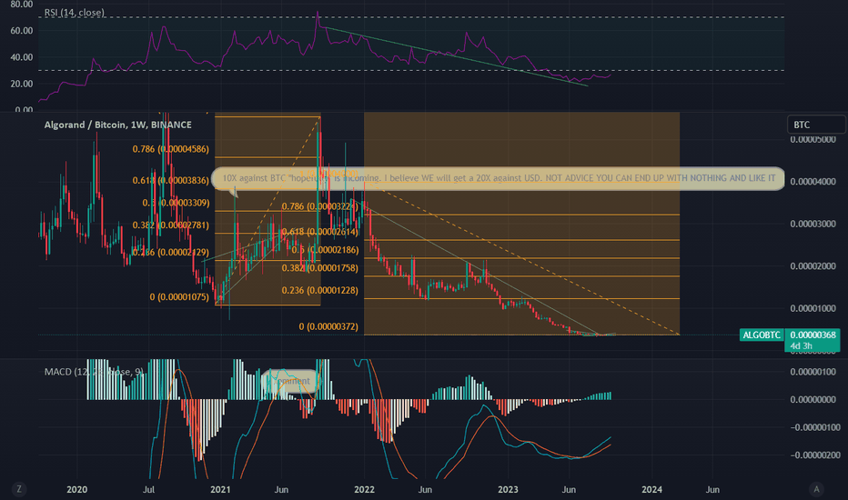Click the 2021 label on time axis
Image resolution: width=848 pixels, height=500 pixels.
[x=220, y=490]
